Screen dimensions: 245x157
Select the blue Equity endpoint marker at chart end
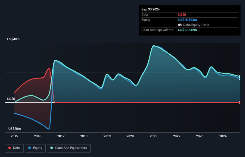[240, 78]
